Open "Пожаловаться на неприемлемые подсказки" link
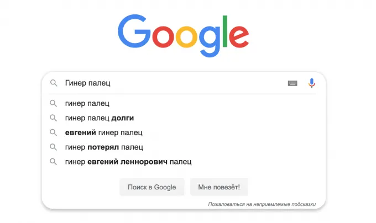The width and height of the screenshot is (376, 223). pos(262,204)
